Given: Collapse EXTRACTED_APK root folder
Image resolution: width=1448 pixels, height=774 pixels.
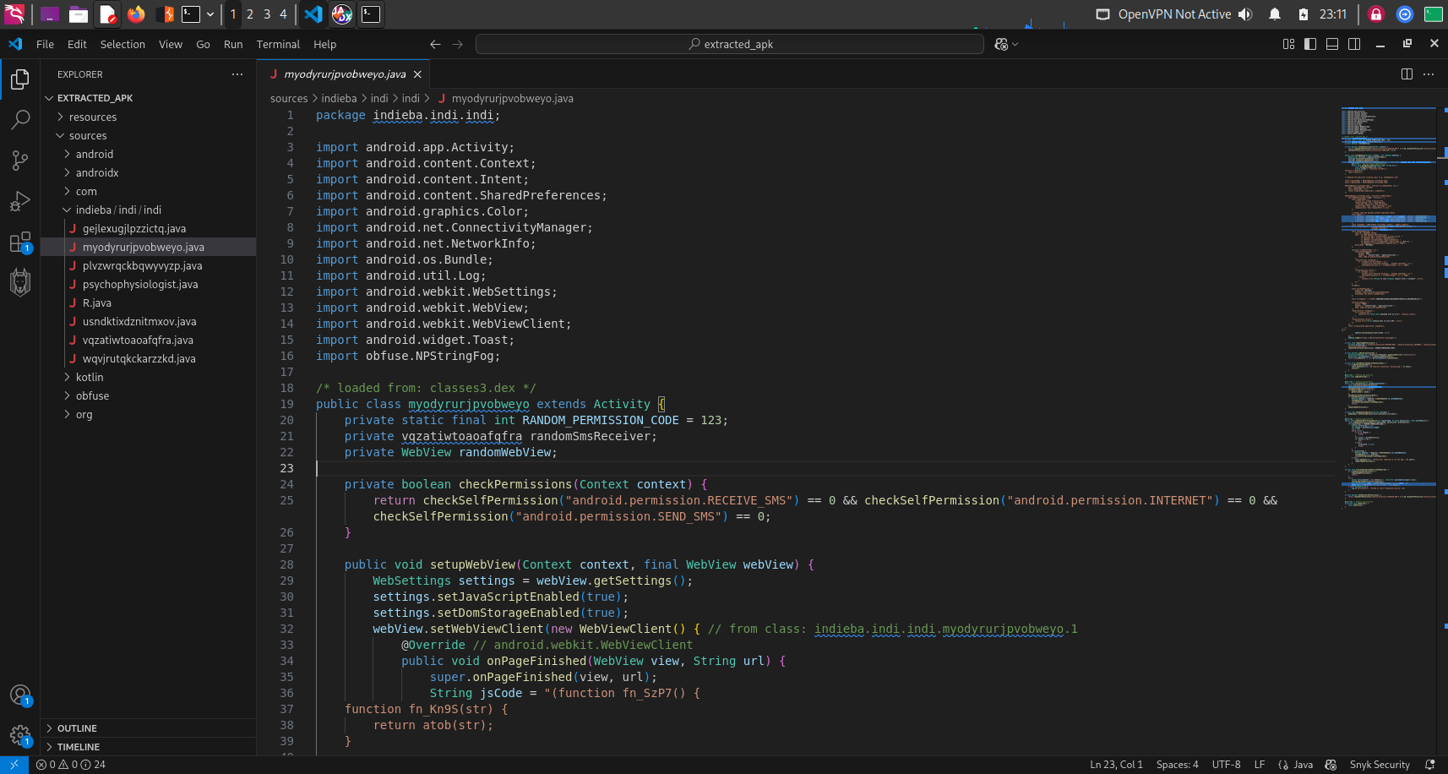Looking at the screenshot, I should (148, 98).
